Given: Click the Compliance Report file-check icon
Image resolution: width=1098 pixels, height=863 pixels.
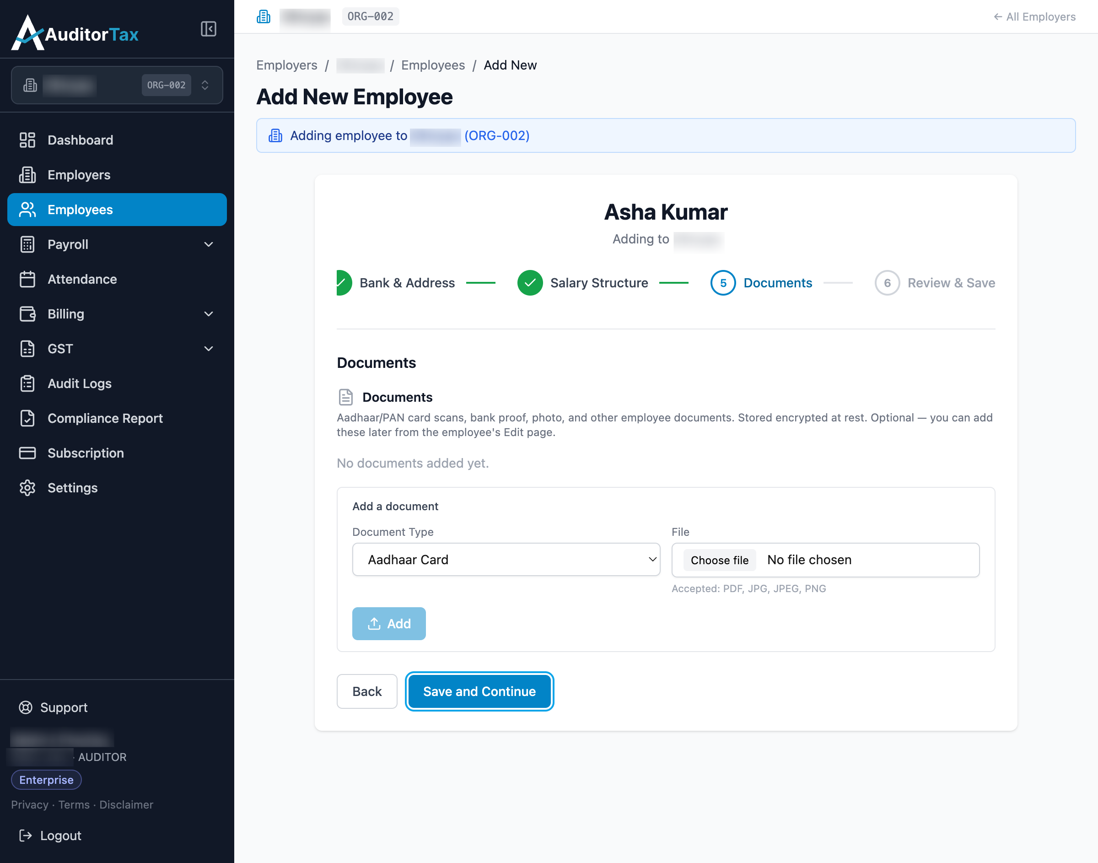Looking at the screenshot, I should 27,418.
